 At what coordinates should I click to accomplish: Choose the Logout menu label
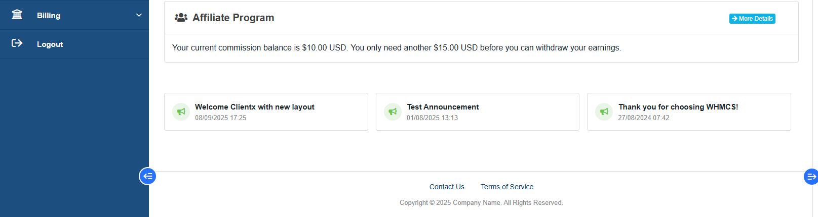click(x=50, y=44)
